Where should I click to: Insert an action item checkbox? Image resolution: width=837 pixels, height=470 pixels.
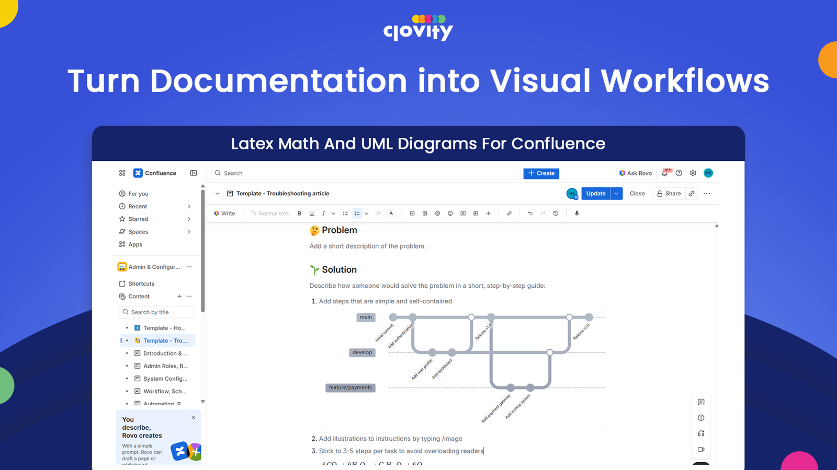[x=412, y=213]
